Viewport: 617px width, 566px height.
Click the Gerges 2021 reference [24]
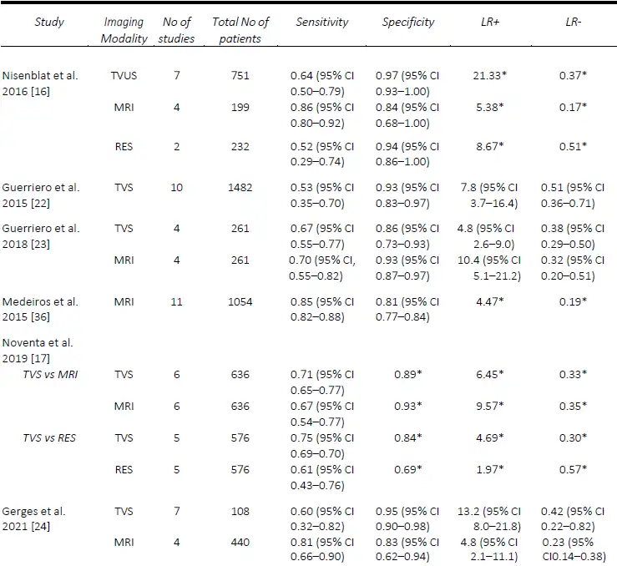[x=40, y=526]
